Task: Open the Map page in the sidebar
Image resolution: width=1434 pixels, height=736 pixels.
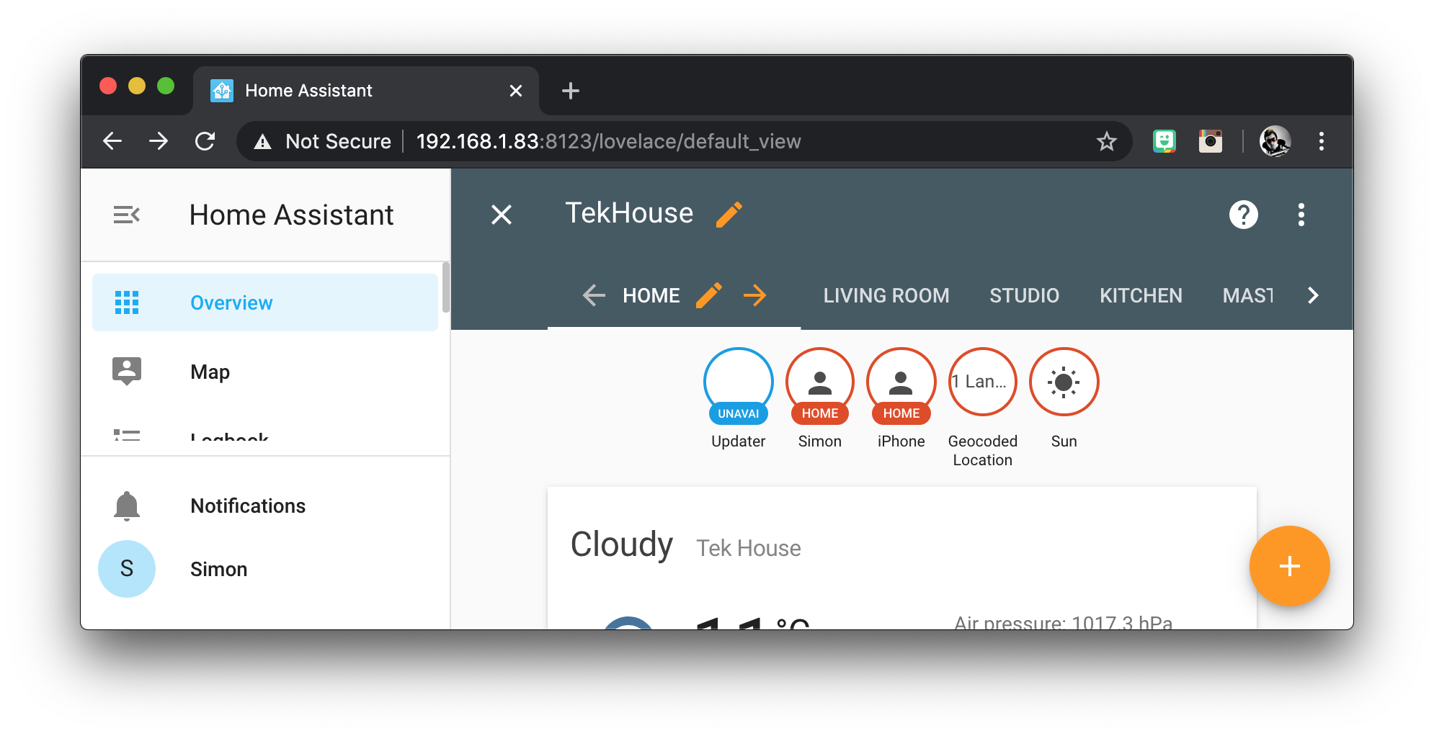Action: (x=265, y=372)
